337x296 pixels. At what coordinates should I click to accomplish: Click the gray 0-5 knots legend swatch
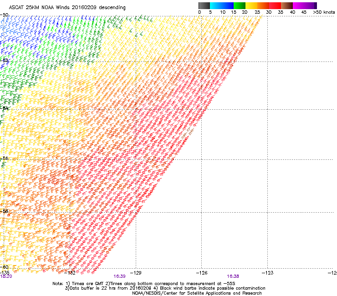tap(204, 5)
